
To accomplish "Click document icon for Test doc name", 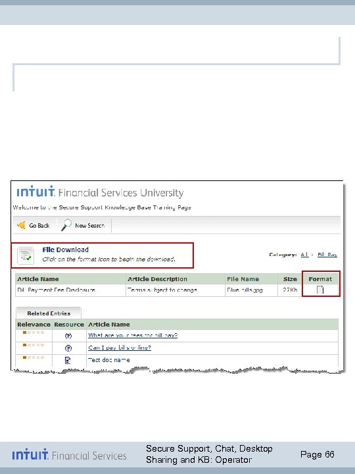I will [x=68, y=360].
